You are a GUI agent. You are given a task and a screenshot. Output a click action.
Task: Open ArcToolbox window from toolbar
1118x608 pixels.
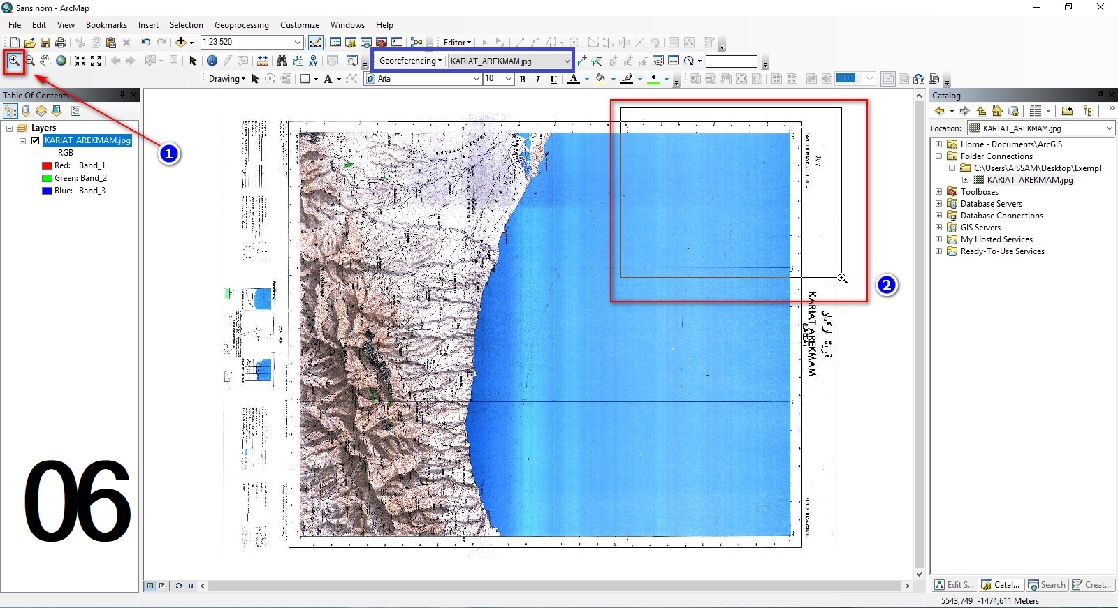(382, 43)
